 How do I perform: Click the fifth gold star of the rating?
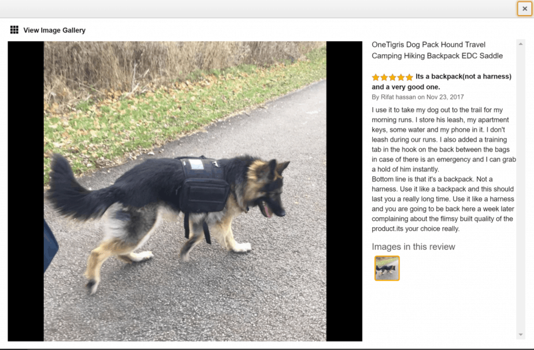(409, 78)
